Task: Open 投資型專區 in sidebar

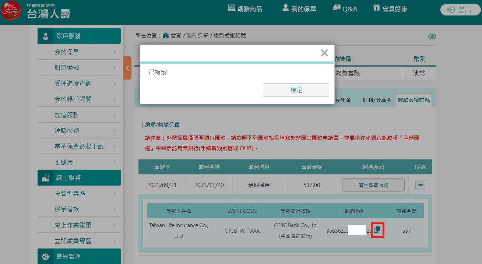Action: point(79,194)
